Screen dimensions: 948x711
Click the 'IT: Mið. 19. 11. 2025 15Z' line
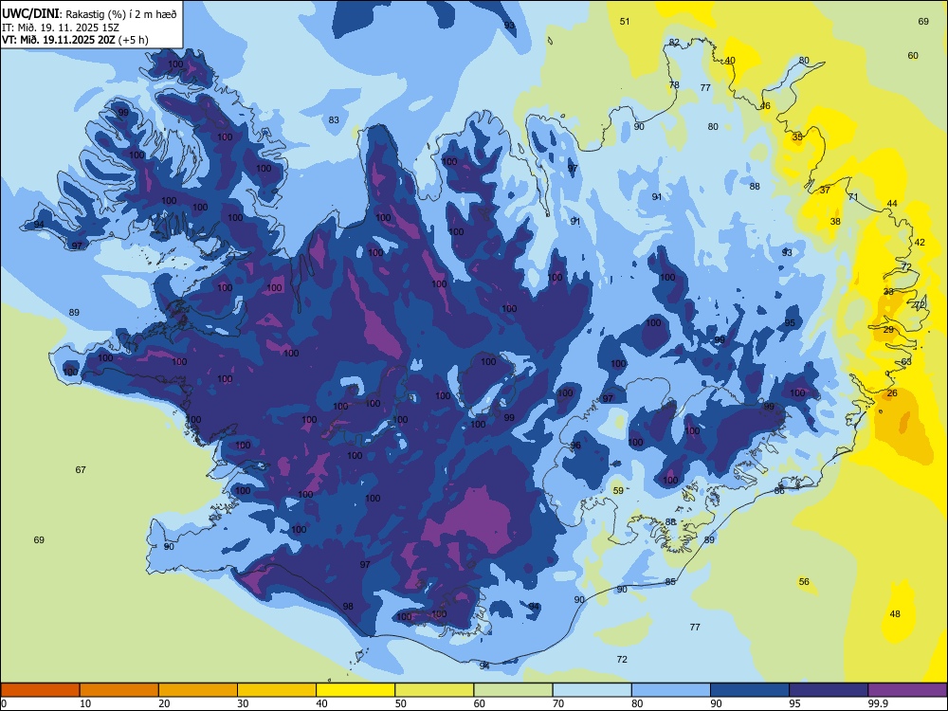coord(61,27)
